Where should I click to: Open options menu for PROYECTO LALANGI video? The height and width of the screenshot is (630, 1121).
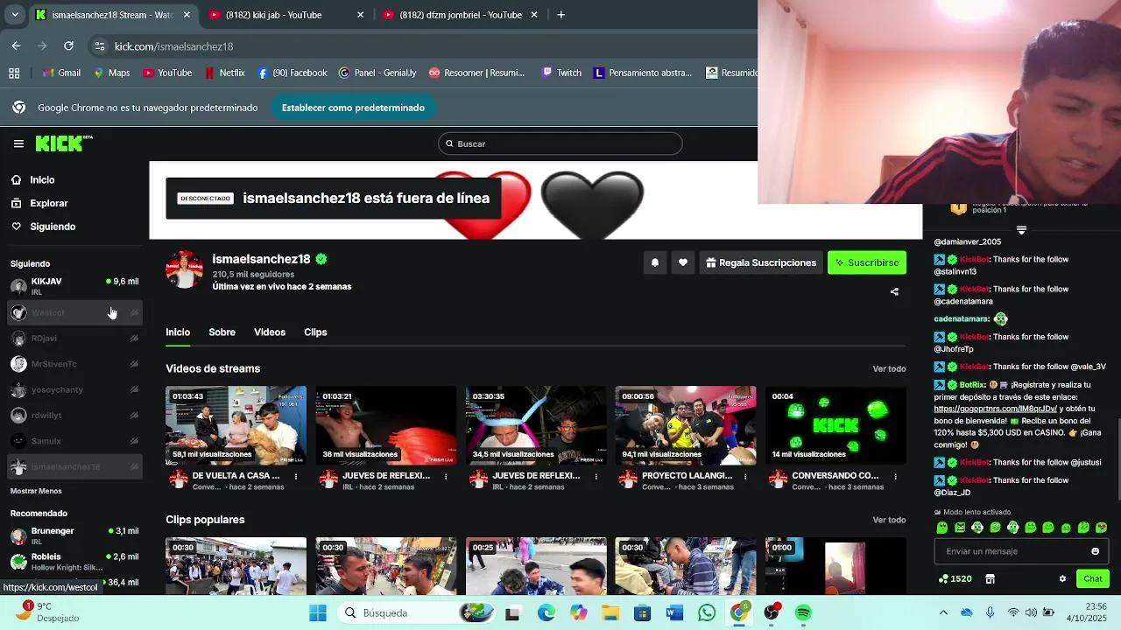[745, 477]
